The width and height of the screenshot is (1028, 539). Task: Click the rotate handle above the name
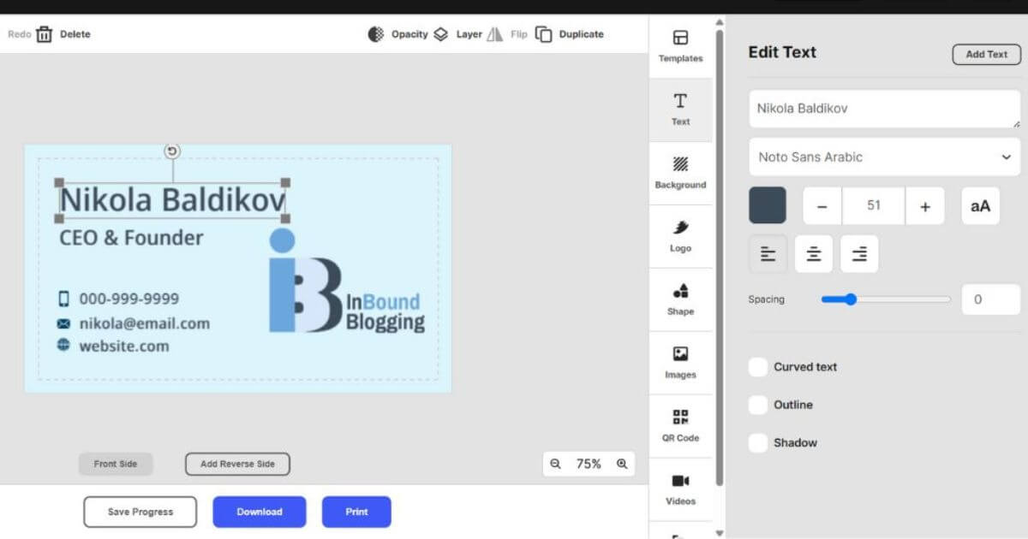pos(172,151)
